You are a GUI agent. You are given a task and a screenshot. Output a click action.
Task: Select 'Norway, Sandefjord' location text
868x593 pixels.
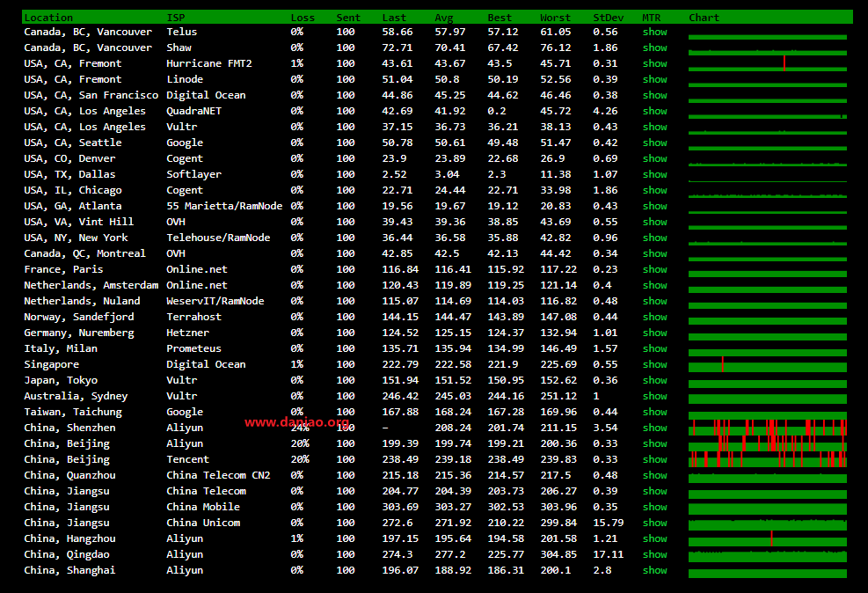(78, 317)
